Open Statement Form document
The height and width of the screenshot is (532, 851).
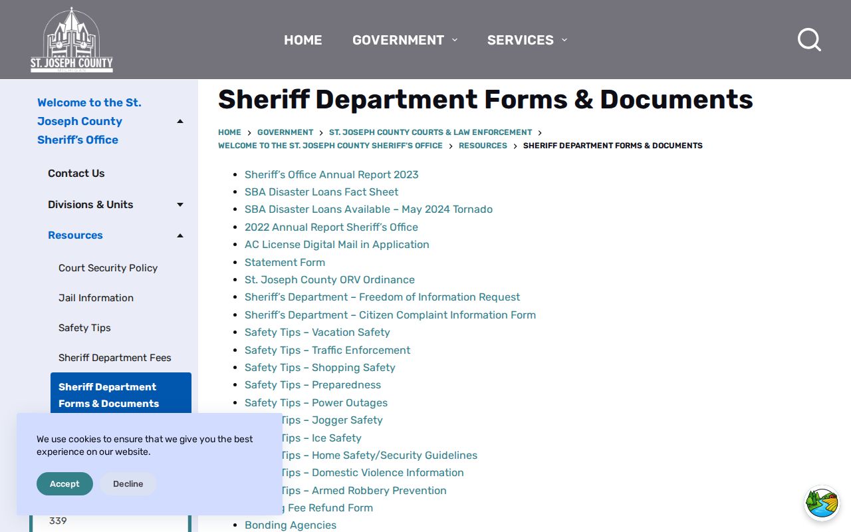pos(285,262)
